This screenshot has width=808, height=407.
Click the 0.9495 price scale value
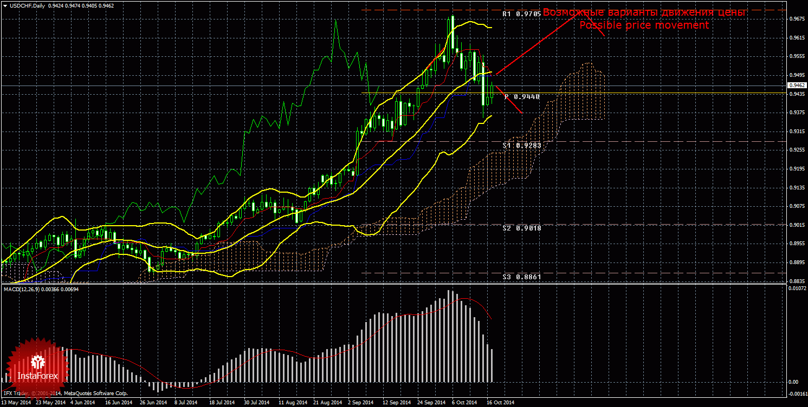click(797, 75)
